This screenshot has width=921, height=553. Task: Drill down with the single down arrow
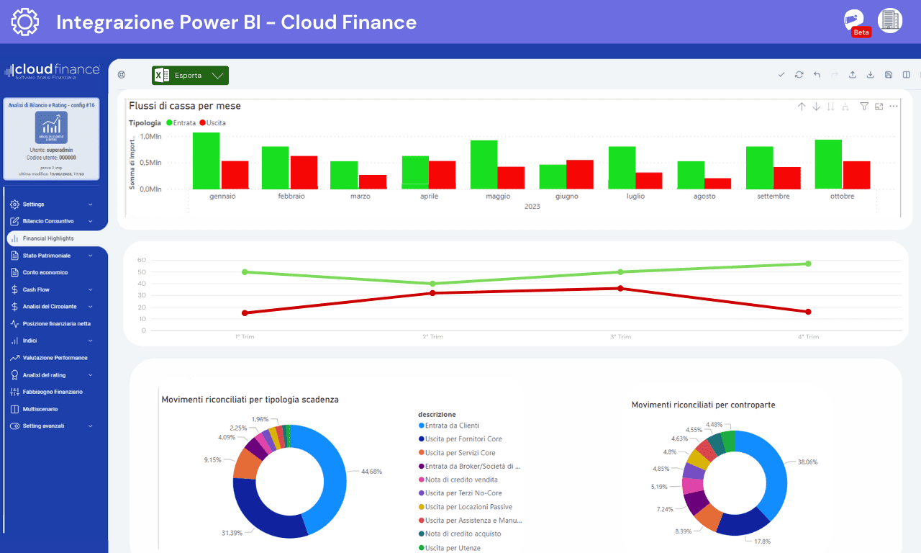point(816,107)
